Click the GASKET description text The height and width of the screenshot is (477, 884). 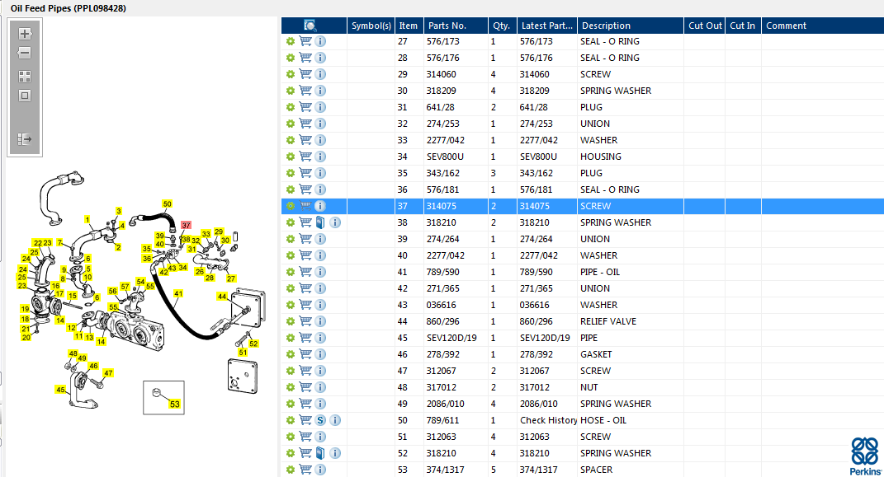tap(596, 353)
